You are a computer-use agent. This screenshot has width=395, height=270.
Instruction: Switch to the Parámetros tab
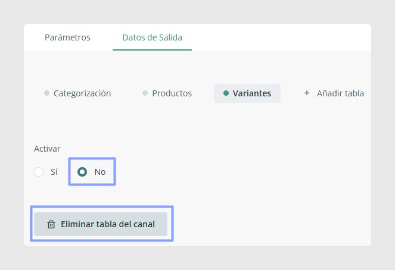click(x=67, y=37)
